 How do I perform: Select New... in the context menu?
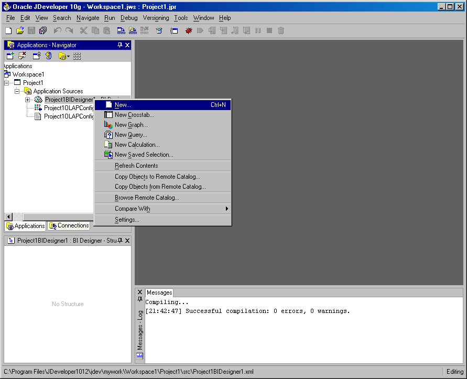[x=162, y=105]
